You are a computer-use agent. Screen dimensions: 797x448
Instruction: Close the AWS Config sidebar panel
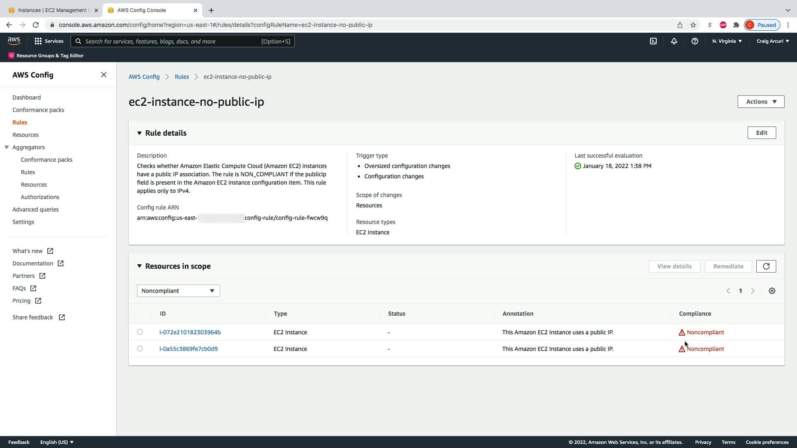coord(104,75)
